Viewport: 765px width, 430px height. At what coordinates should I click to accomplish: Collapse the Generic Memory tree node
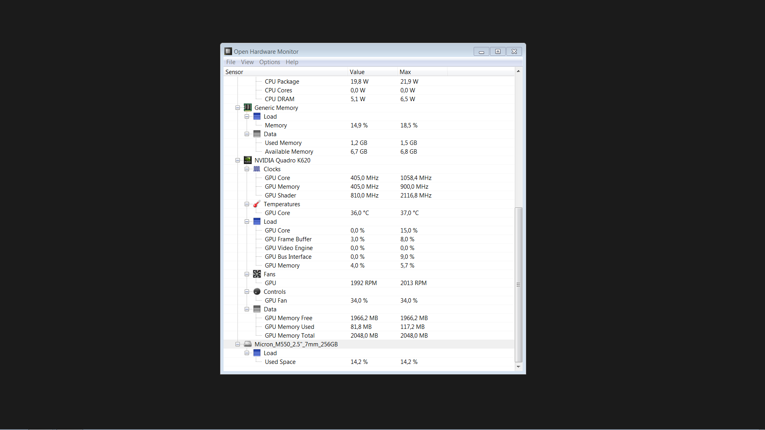pos(238,108)
